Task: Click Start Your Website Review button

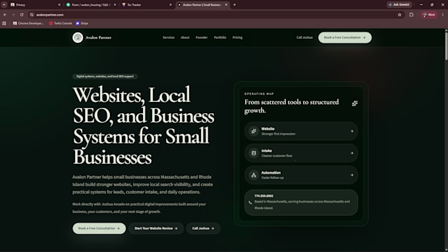Action: pos(156,228)
